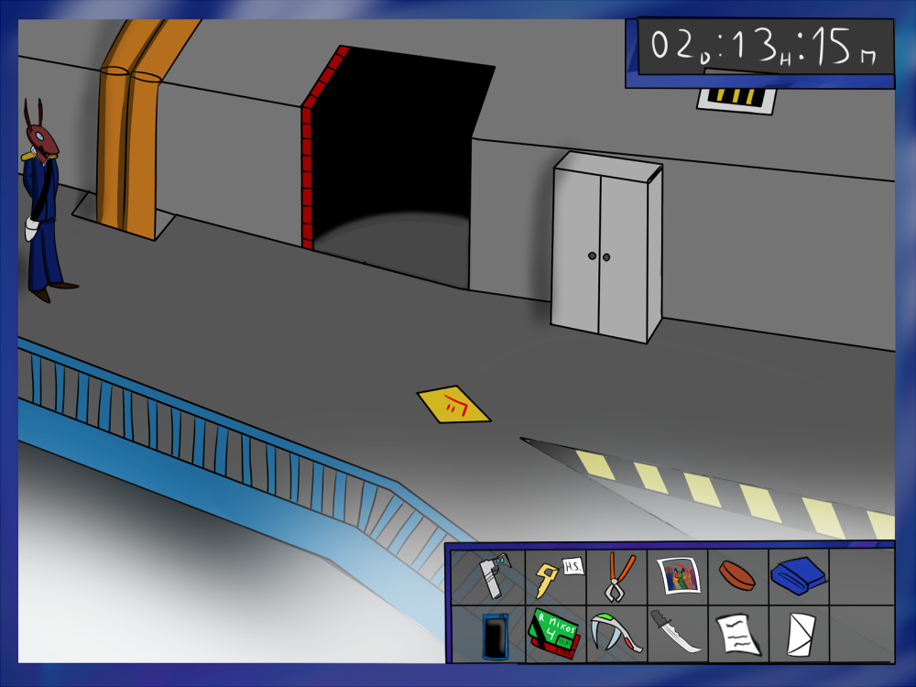Click the empty top-right inventory slot
This screenshot has height=687, width=916.
[860, 576]
